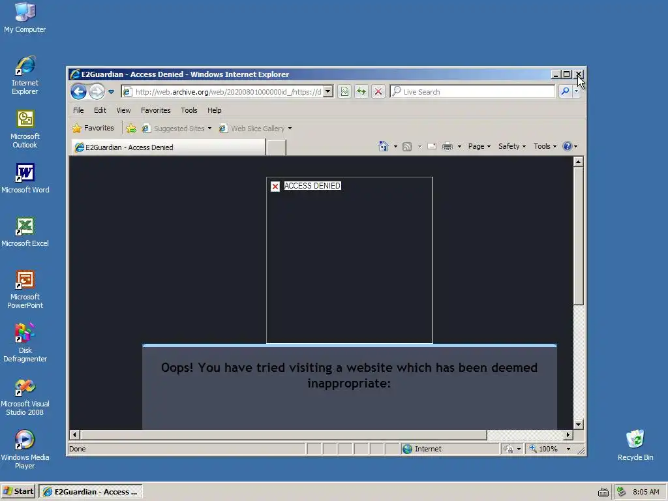Expand the Print dropdown arrow

pos(459,147)
